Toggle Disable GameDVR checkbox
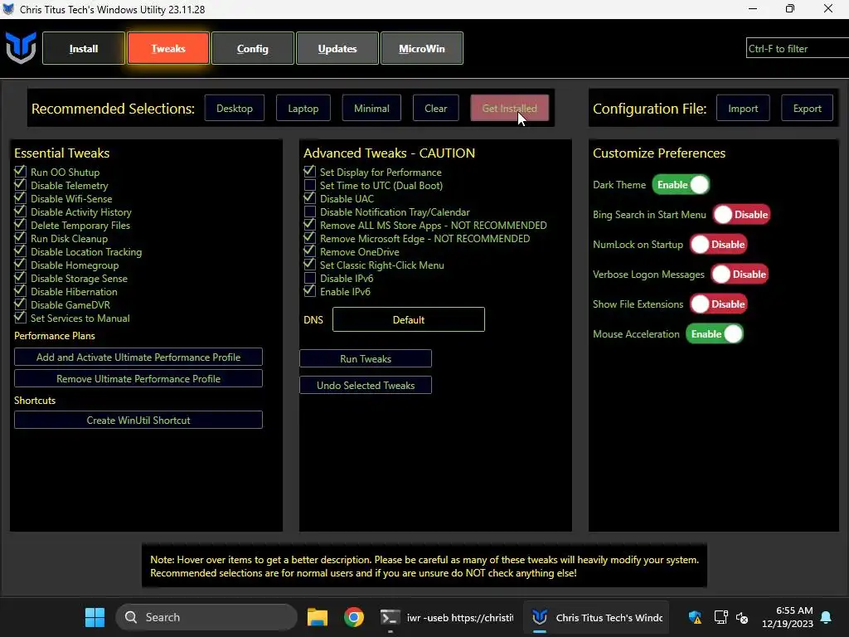 point(20,304)
